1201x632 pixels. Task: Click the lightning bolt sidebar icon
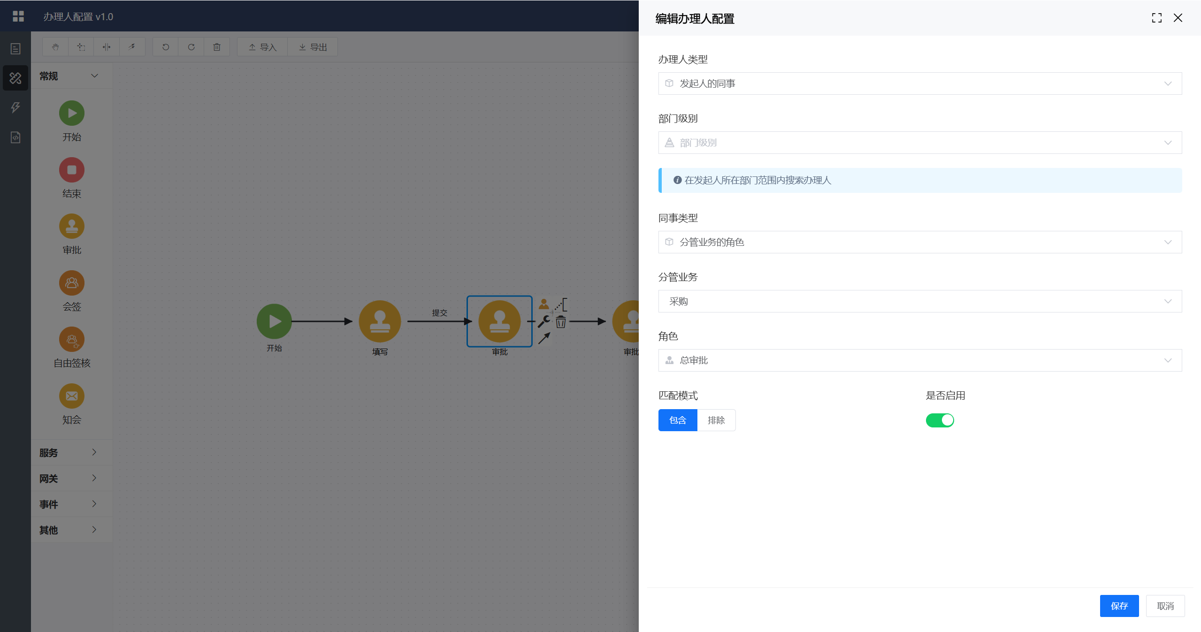[x=15, y=107]
